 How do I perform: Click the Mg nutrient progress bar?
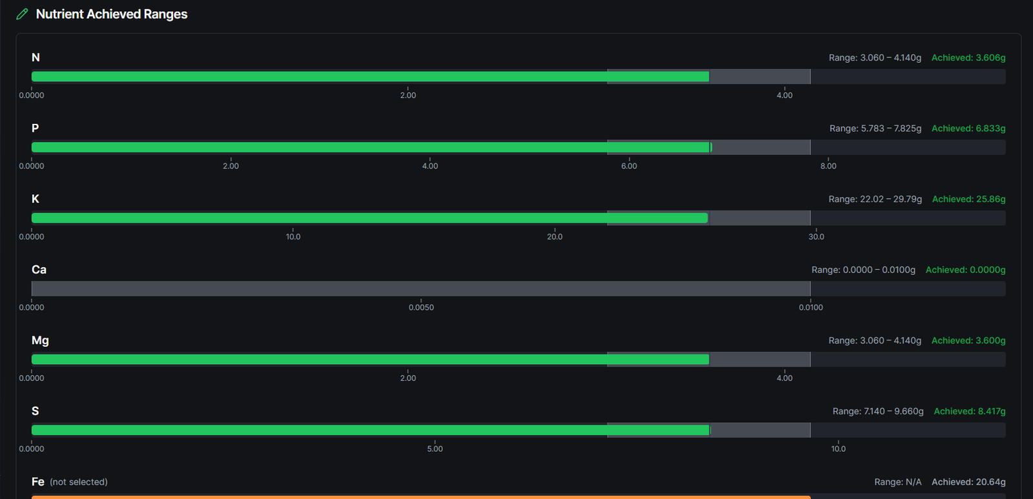[518, 360]
